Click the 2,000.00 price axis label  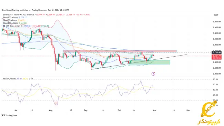pyautogui.click(x=217, y=74)
